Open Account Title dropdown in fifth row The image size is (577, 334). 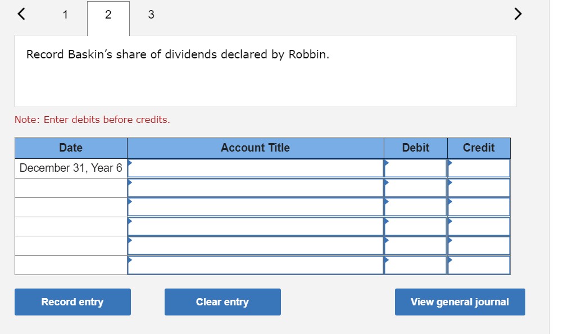(x=256, y=246)
